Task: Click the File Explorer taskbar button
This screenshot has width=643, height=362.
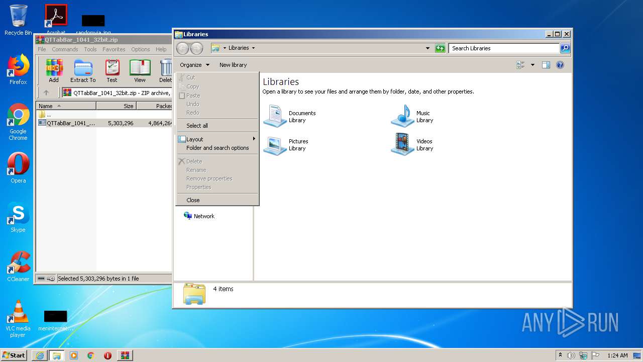Action: click(57, 355)
